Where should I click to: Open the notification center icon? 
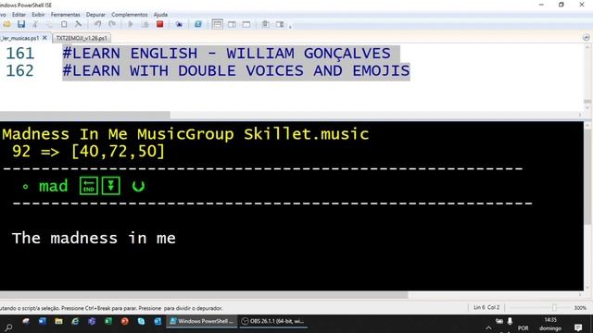pyautogui.click(x=578, y=327)
